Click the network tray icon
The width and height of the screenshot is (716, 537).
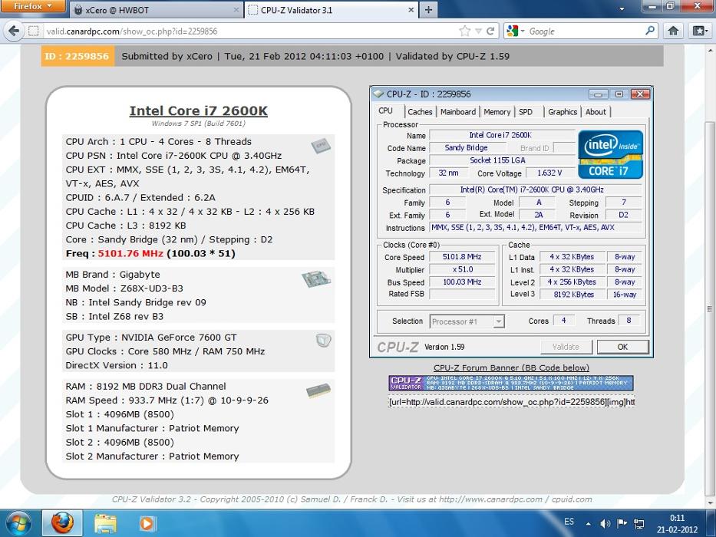[x=639, y=524]
